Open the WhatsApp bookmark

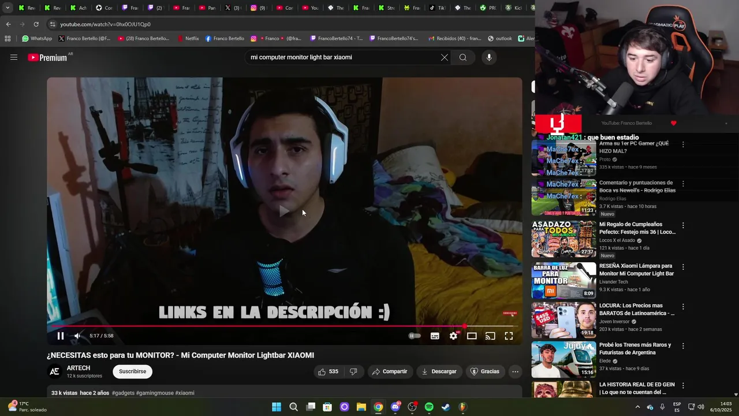coord(37,39)
